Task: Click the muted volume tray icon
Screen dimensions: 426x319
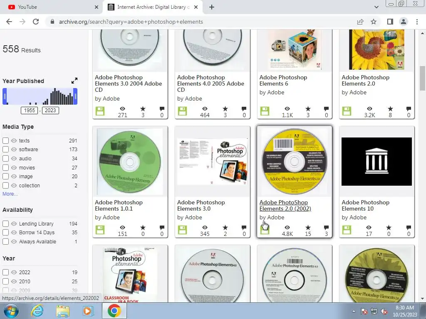Action: click(384, 312)
